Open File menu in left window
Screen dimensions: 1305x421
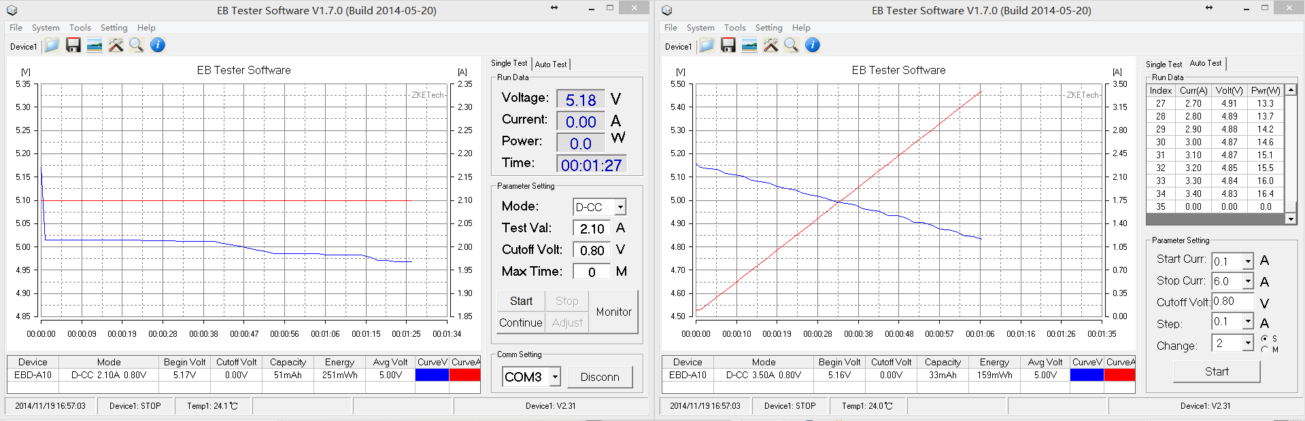point(16,28)
